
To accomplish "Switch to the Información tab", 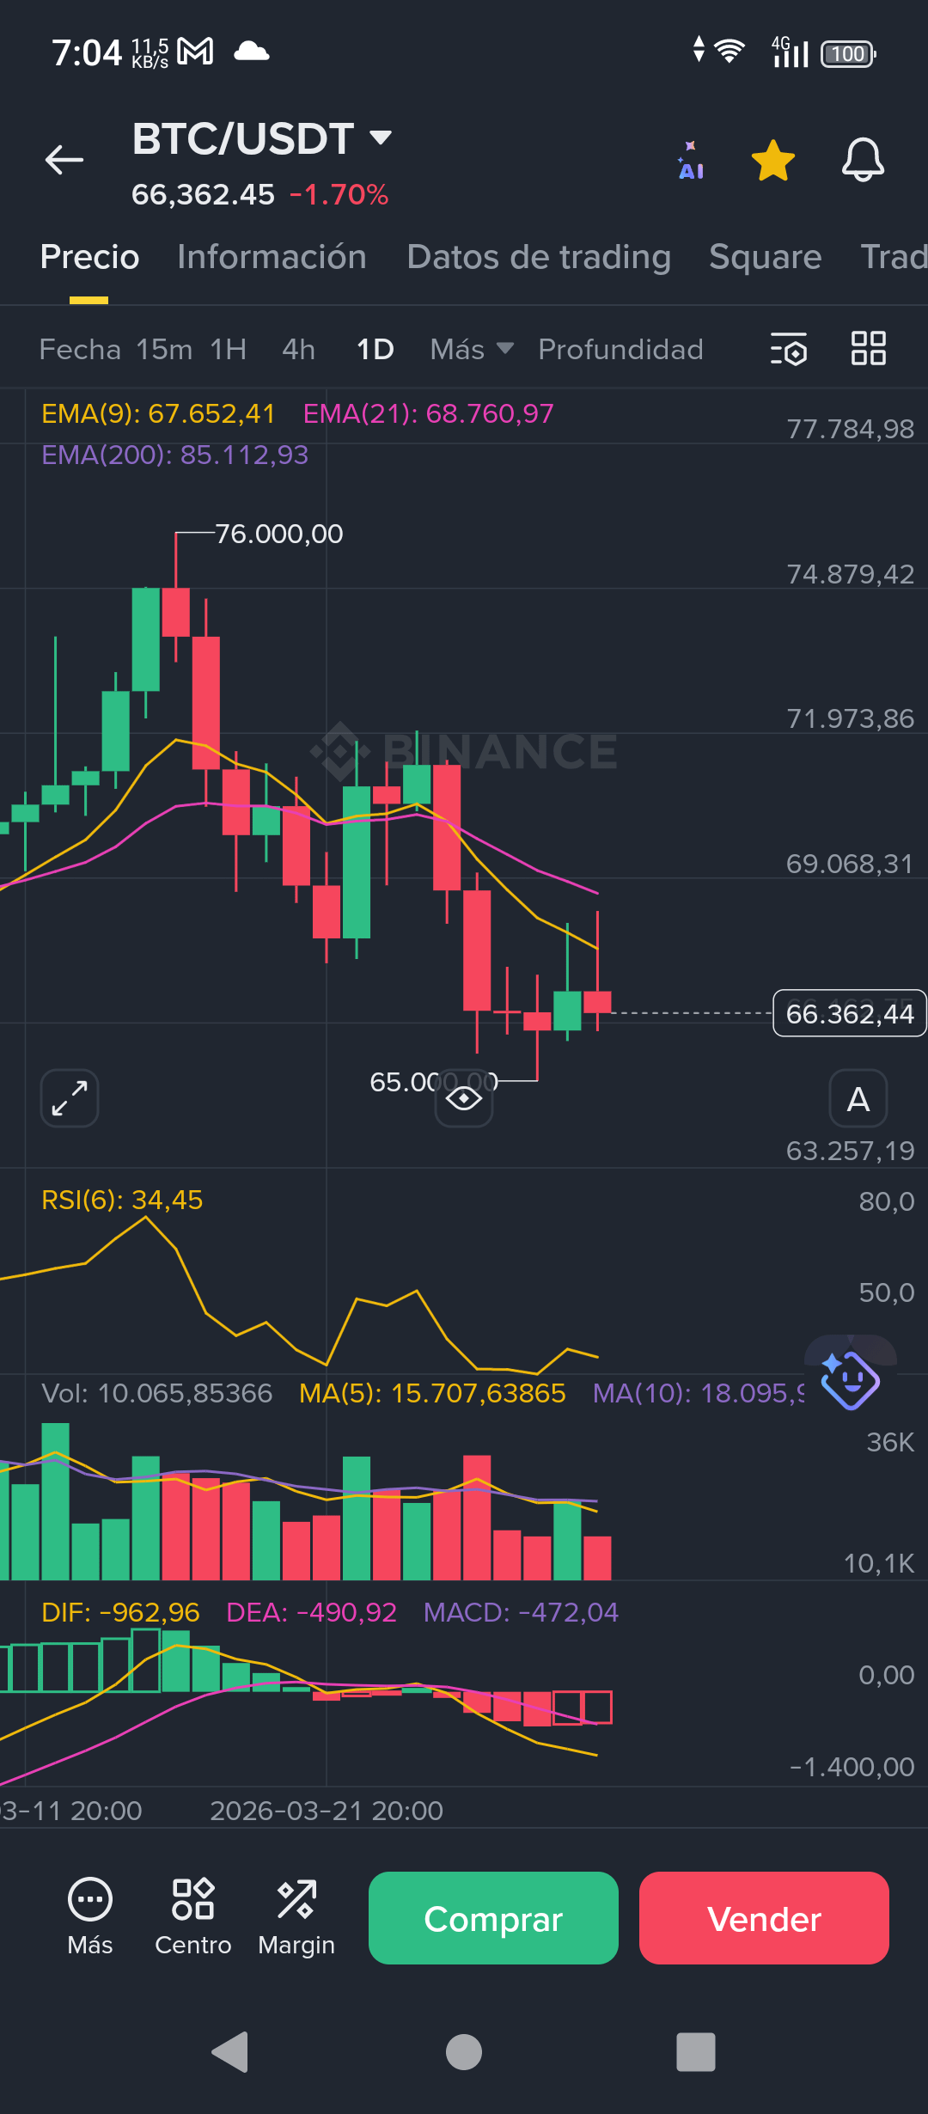I will coord(272,257).
